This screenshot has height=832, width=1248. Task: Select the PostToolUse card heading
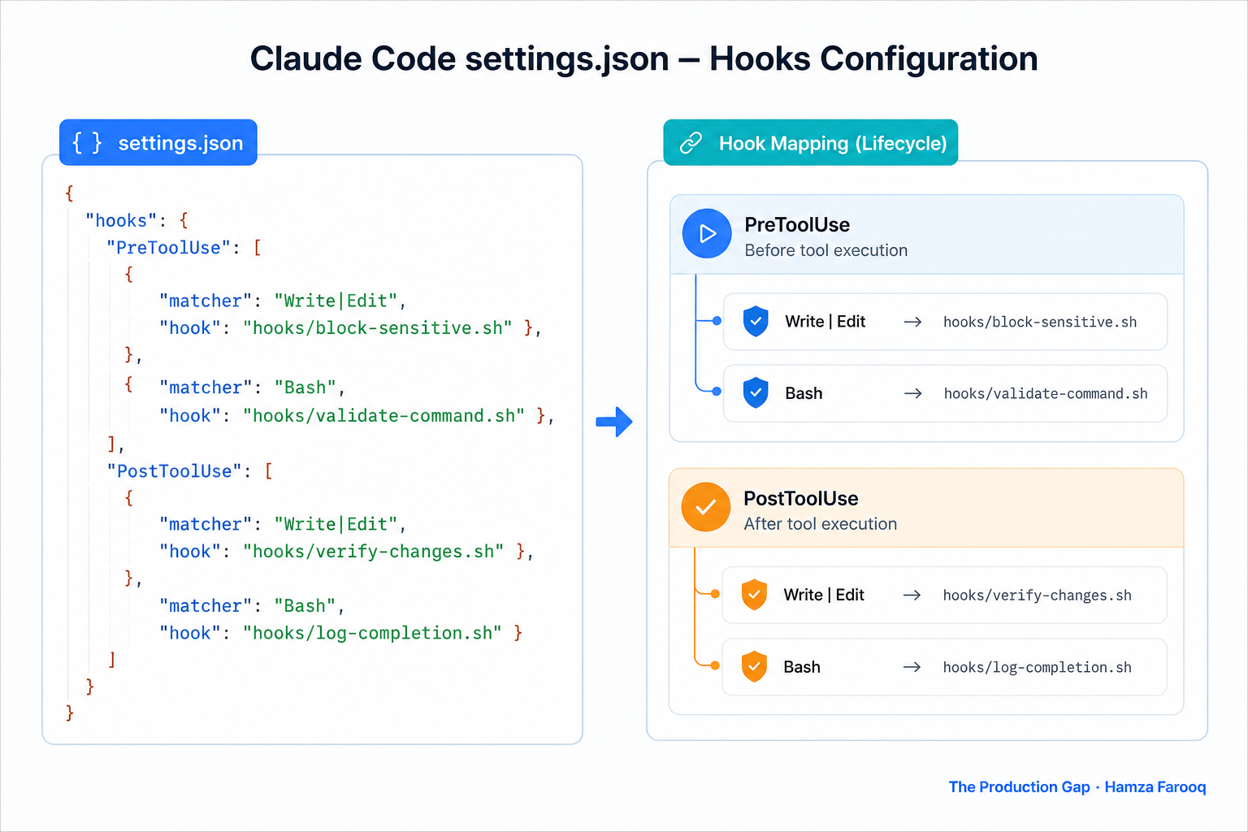coord(800,498)
